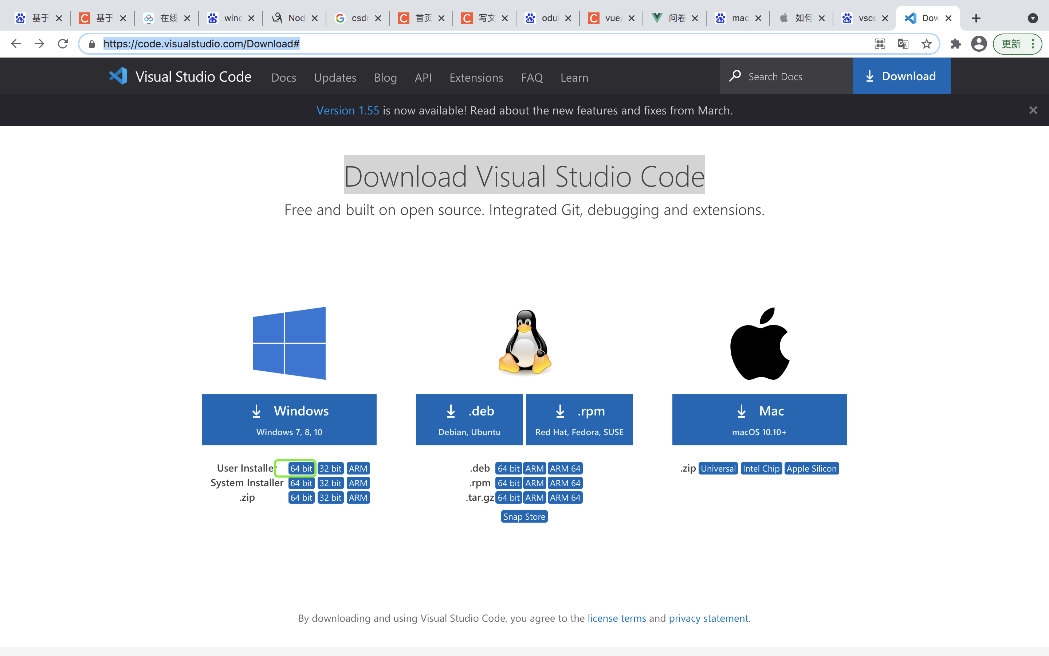
Task: Dismiss the Version 1.55 banner
Action: [x=1033, y=110]
